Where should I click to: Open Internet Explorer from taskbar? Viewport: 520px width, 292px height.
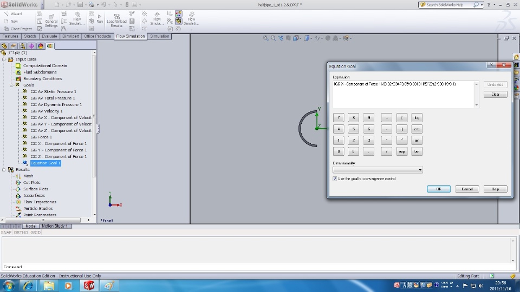coord(28,285)
